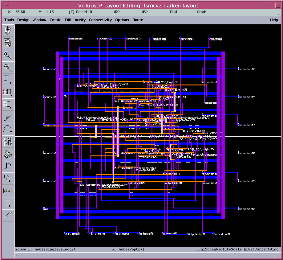Select the Copy tool
Screen dimensions: 283x260
[x=8, y=92]
